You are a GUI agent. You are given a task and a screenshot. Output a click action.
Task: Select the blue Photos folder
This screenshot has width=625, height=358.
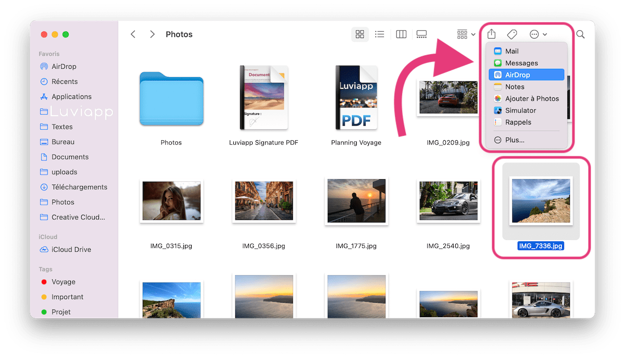point(171,99)
